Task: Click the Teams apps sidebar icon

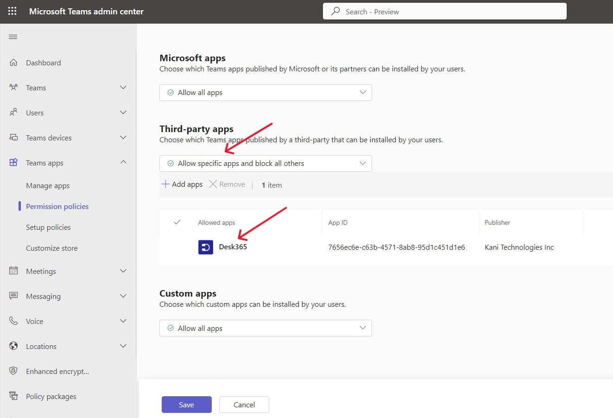Action: (13, 162)
